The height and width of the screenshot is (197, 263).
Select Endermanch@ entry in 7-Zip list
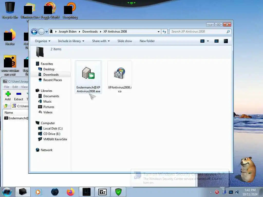point(16,118)
